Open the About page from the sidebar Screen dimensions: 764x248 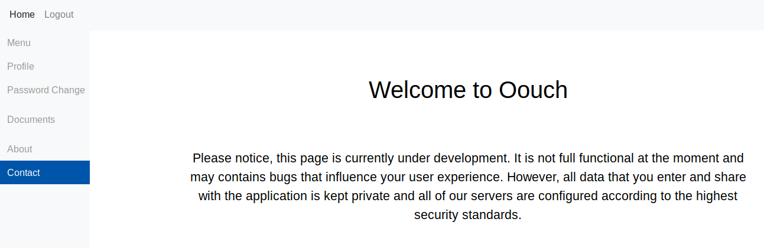[19, 149]
